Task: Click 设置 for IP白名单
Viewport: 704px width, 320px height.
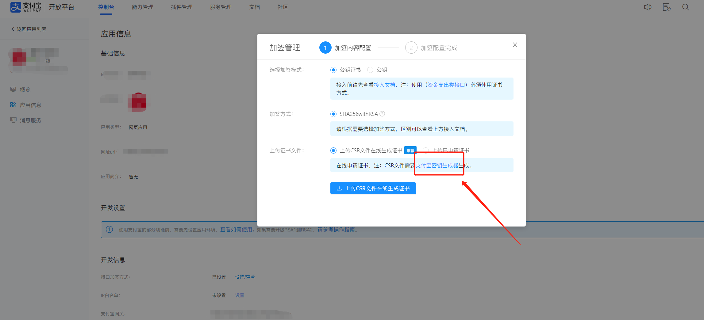Action: [240, 295]
